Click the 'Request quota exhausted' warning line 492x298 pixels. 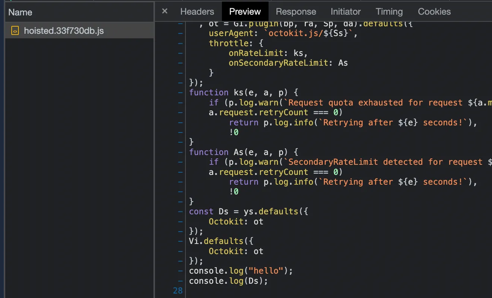350,102
